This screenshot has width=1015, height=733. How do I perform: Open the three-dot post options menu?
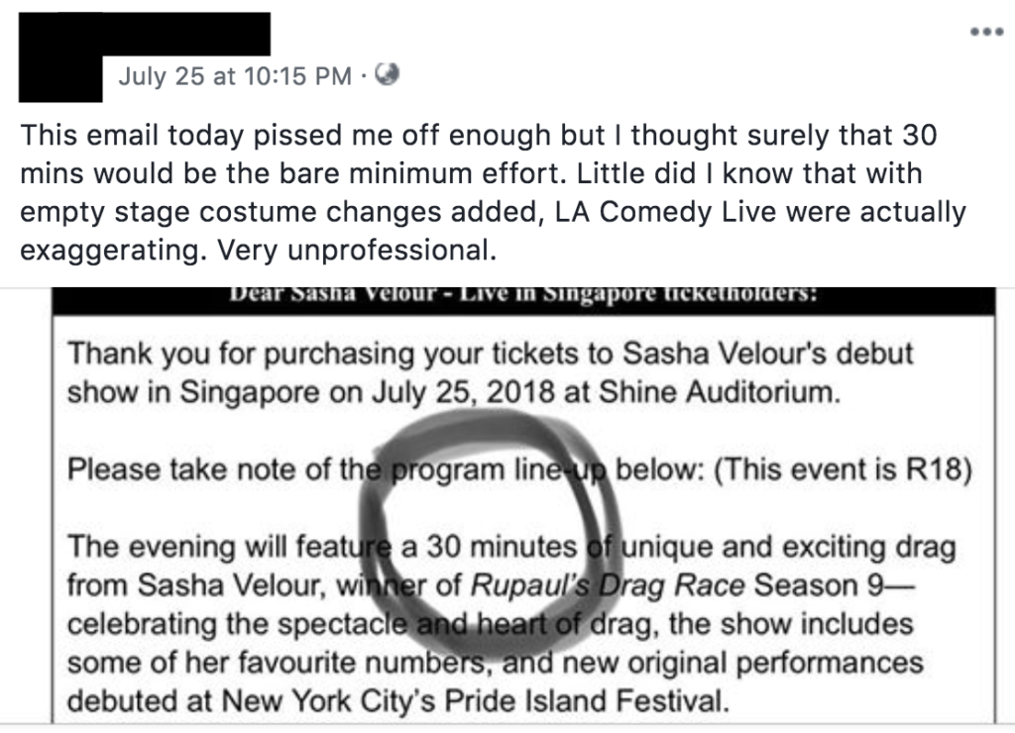coord(986,32)
